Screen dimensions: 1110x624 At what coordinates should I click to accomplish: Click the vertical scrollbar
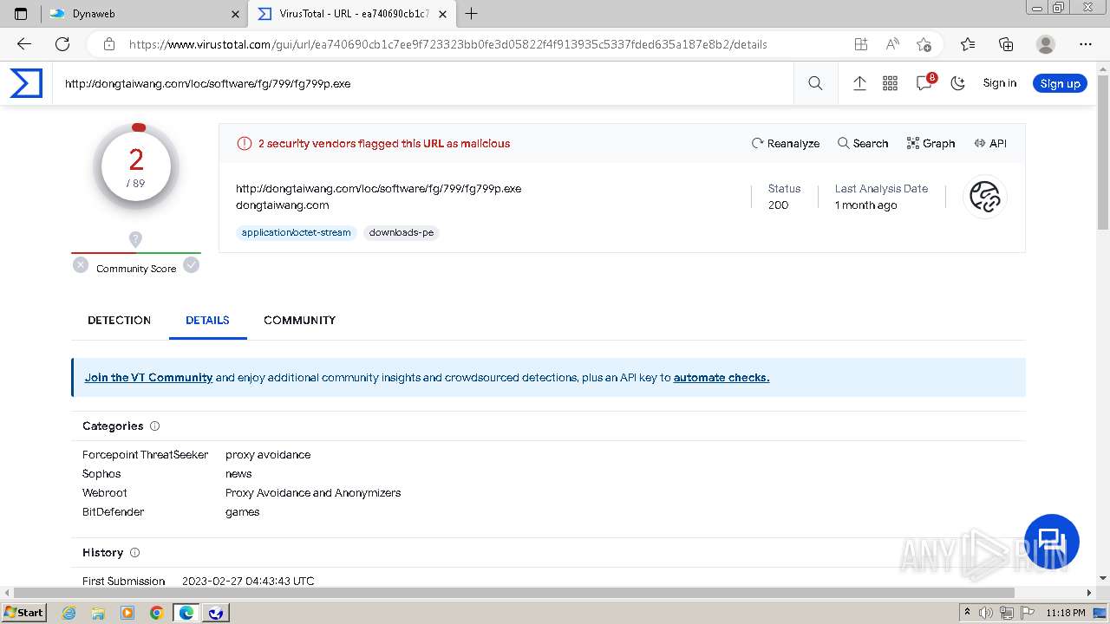coord(1103,152)
